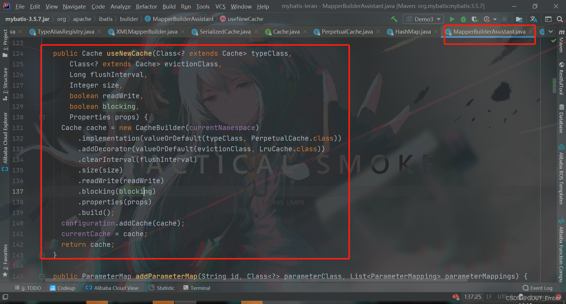Viewport: 566px width, 304px height.
Task: Open the RestfulTool side panel
Action: (561, 78)
